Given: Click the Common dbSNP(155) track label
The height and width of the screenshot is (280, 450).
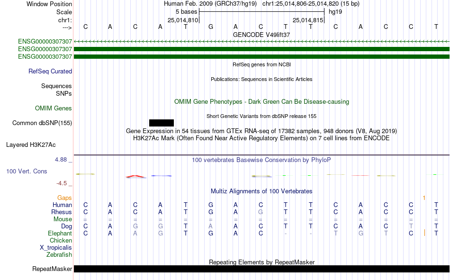Looking at the screenshot, I should coord(42,123).
